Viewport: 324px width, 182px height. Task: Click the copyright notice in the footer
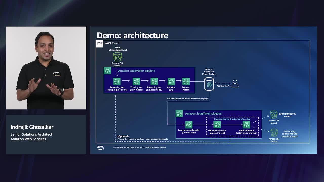[x=140, y=147]
